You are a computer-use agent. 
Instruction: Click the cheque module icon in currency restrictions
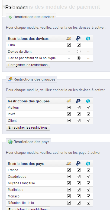click(x=69, y=39)
